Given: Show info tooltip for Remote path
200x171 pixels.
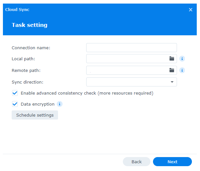Looking at the screenshot, I should tap(182, 70).
